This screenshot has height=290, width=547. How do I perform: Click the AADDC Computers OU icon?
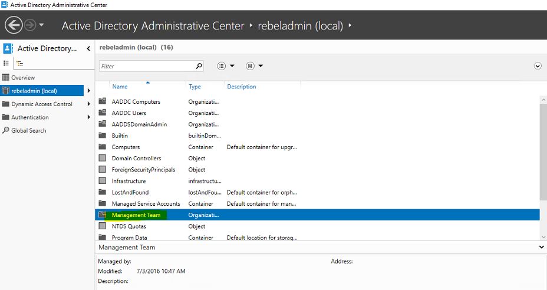pyautogui.click(x=102, y=101)
